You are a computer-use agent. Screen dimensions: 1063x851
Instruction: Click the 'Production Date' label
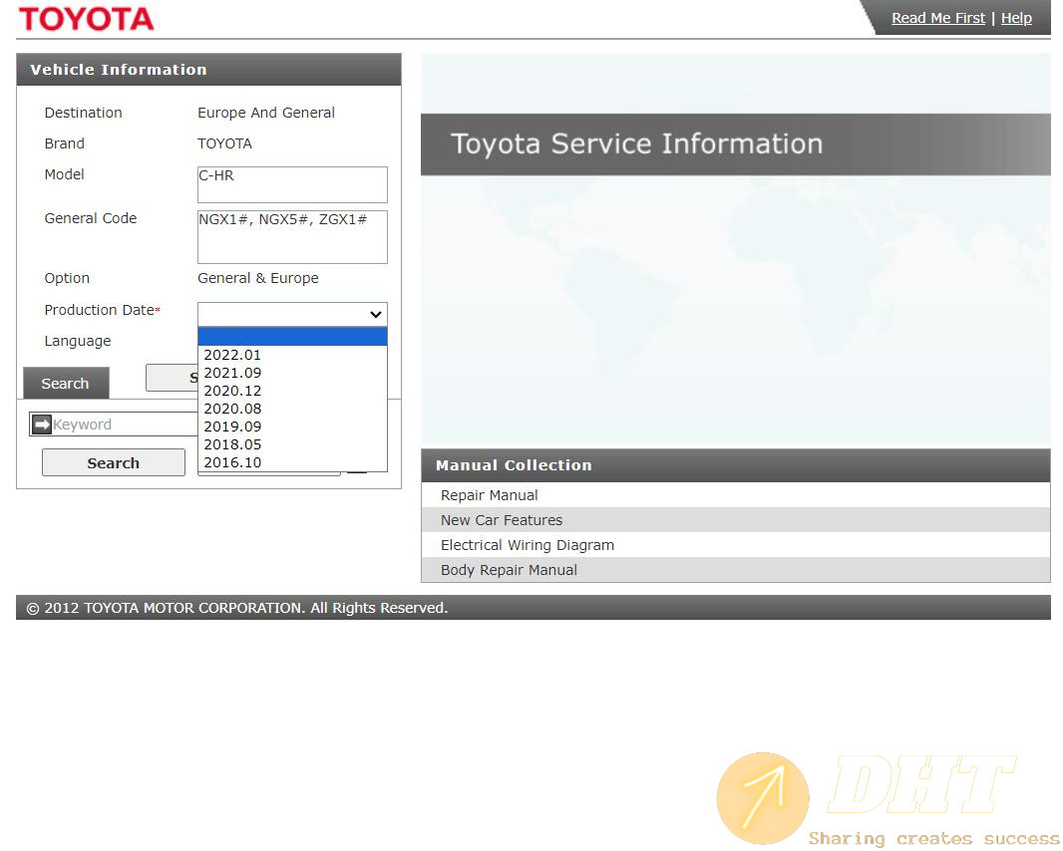(x=100, y=310)
